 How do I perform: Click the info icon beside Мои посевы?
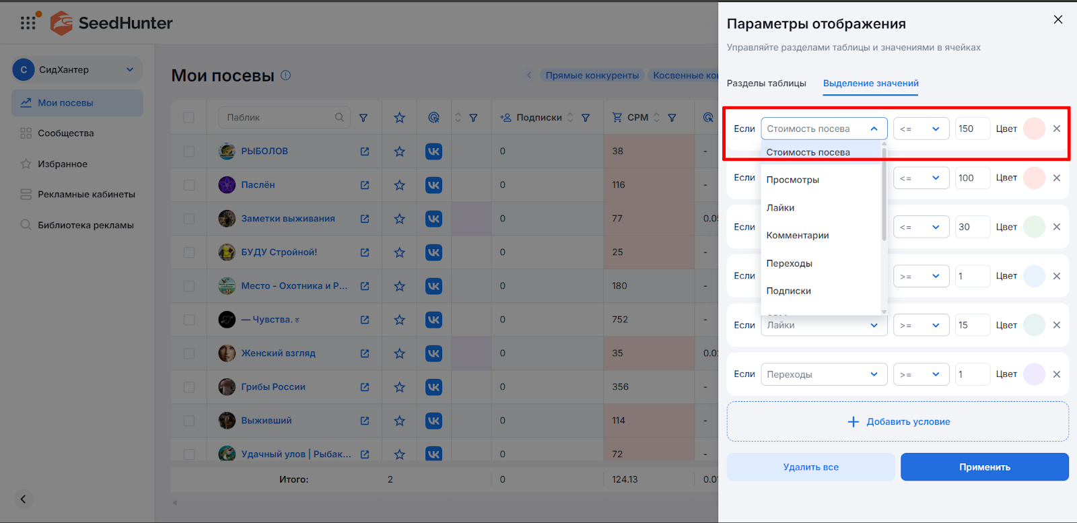pyautogui.click(x=285, y=75)
